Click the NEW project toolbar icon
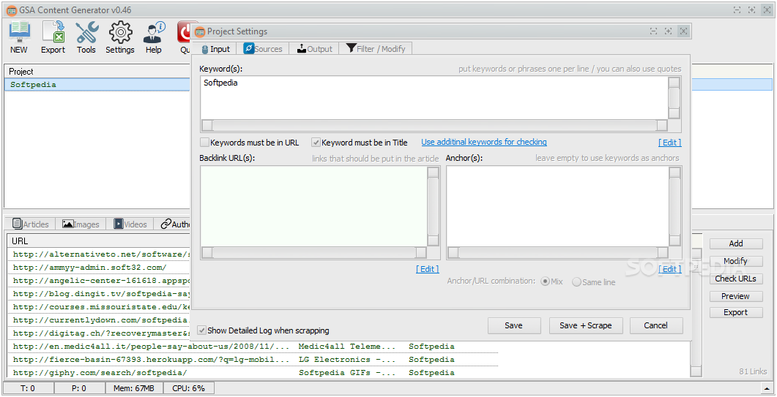Viewport: 777px width, 397px height. pos(19,37)
